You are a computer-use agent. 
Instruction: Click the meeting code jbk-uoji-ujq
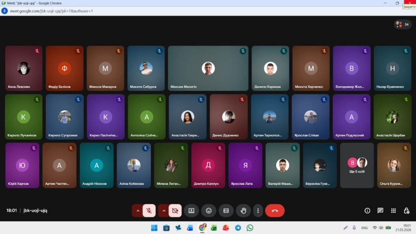pos(35,210)
